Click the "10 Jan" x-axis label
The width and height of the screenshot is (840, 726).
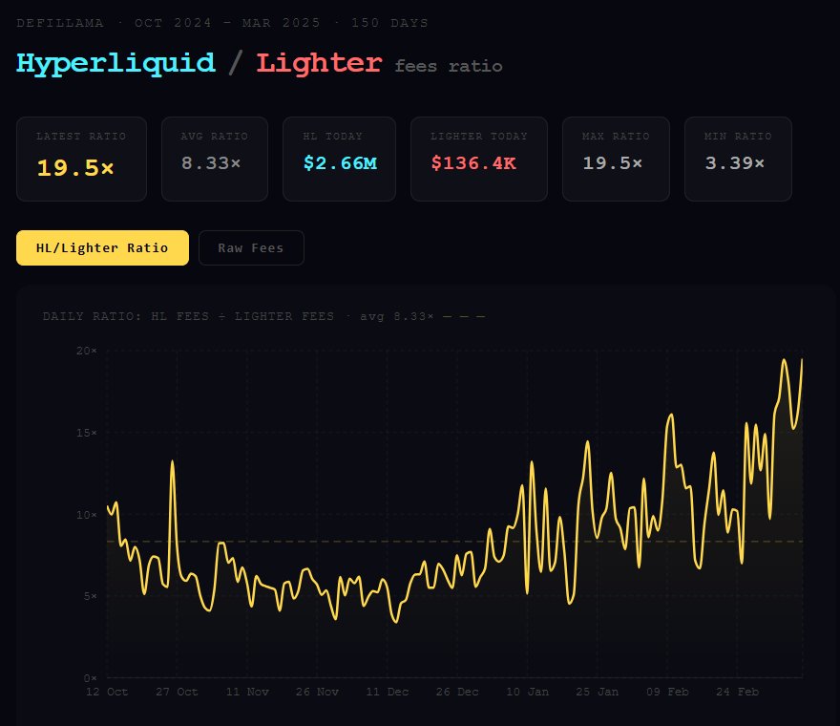click(x=527, y=693)
